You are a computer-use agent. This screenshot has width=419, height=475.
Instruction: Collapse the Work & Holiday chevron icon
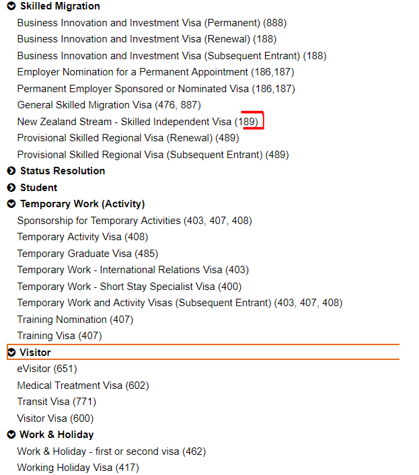pos(11,435)
